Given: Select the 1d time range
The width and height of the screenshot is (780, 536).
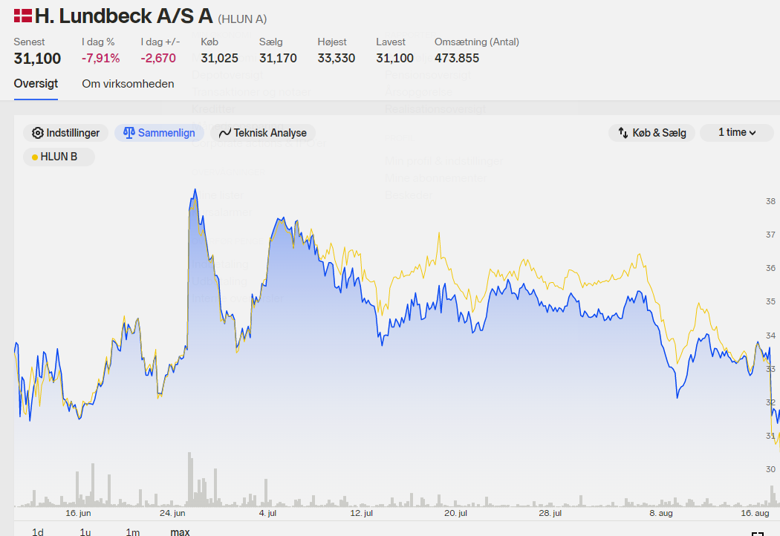Looking at the screenshot, I should (38, 532).
